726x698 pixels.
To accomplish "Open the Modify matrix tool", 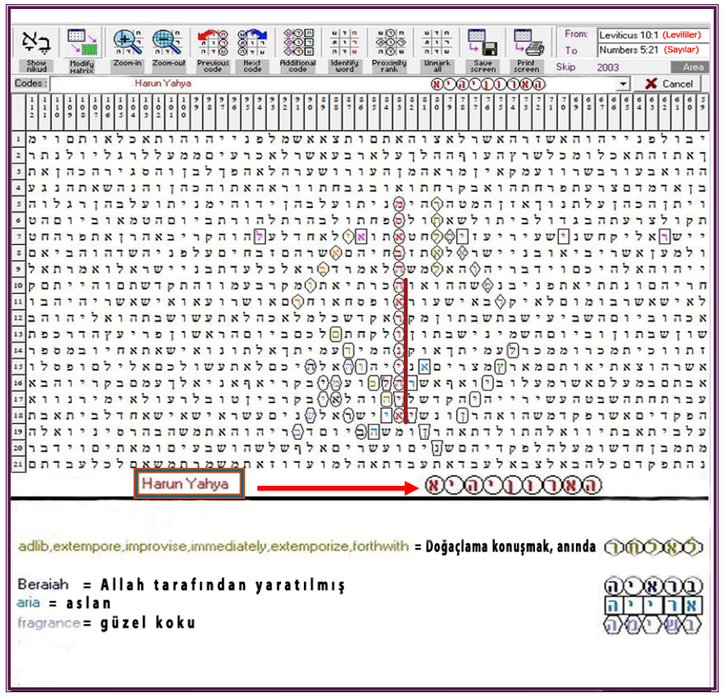I will [x=83, y=43].
